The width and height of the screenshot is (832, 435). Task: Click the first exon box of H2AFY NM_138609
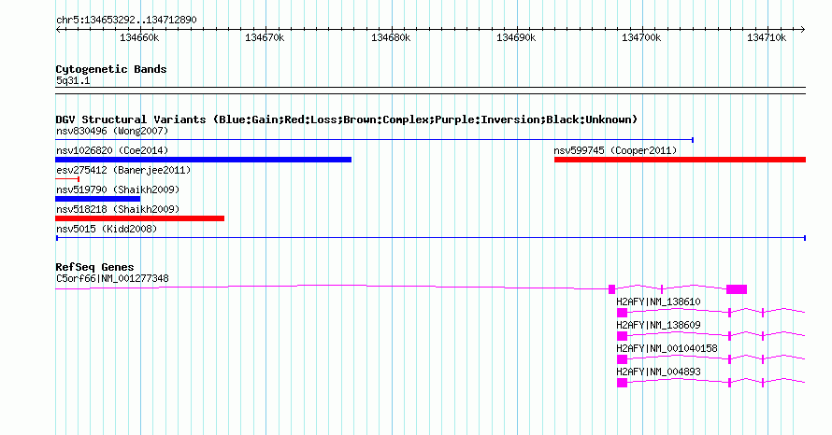pyautogui.click(x=622, y=336)
